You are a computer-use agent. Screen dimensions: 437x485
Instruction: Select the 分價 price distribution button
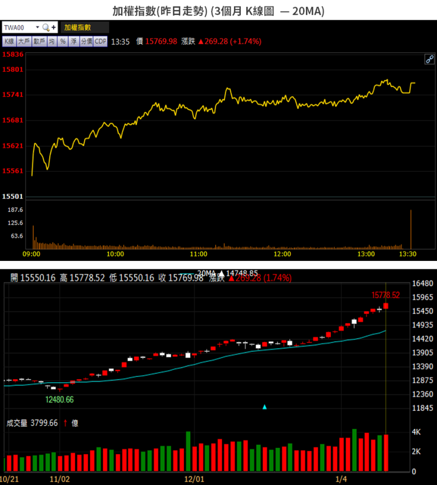click(x=86, y=42)
